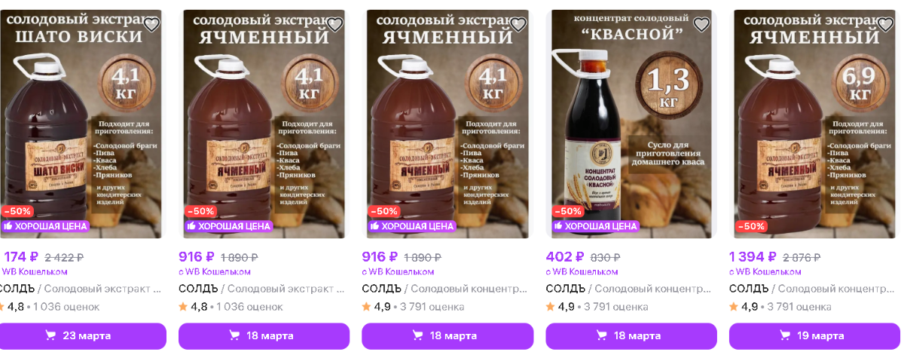Add Квасной concentrate to cart button

(631, 336)
